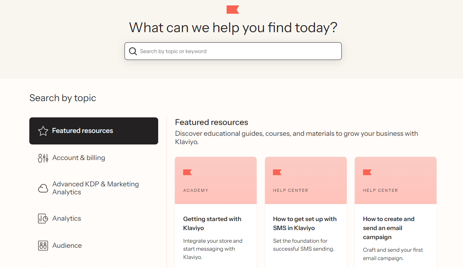Click the cloud icon for Advanced KDP
The height and width of the screenshot is (268, 463).
coord(43,188)
